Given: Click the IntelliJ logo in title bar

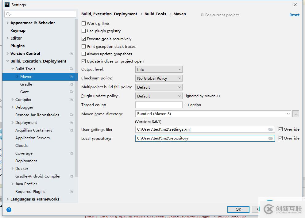Looking at the screenshot, I should pyautogui.click(x=7, y=5).
